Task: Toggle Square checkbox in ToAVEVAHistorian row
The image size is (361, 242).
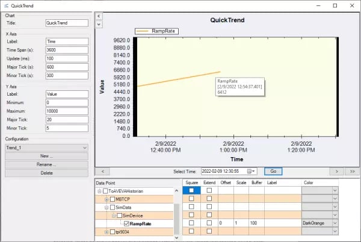Action: [191, 190]
